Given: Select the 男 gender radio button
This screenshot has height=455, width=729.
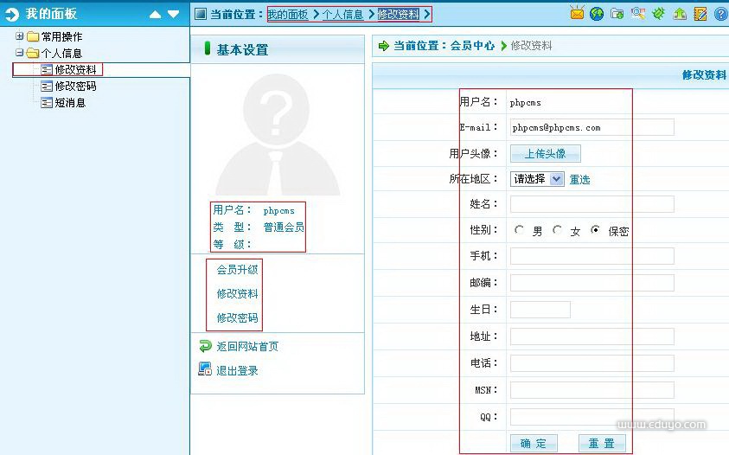Looking at the screenshot, I should [x=519, y=230].
